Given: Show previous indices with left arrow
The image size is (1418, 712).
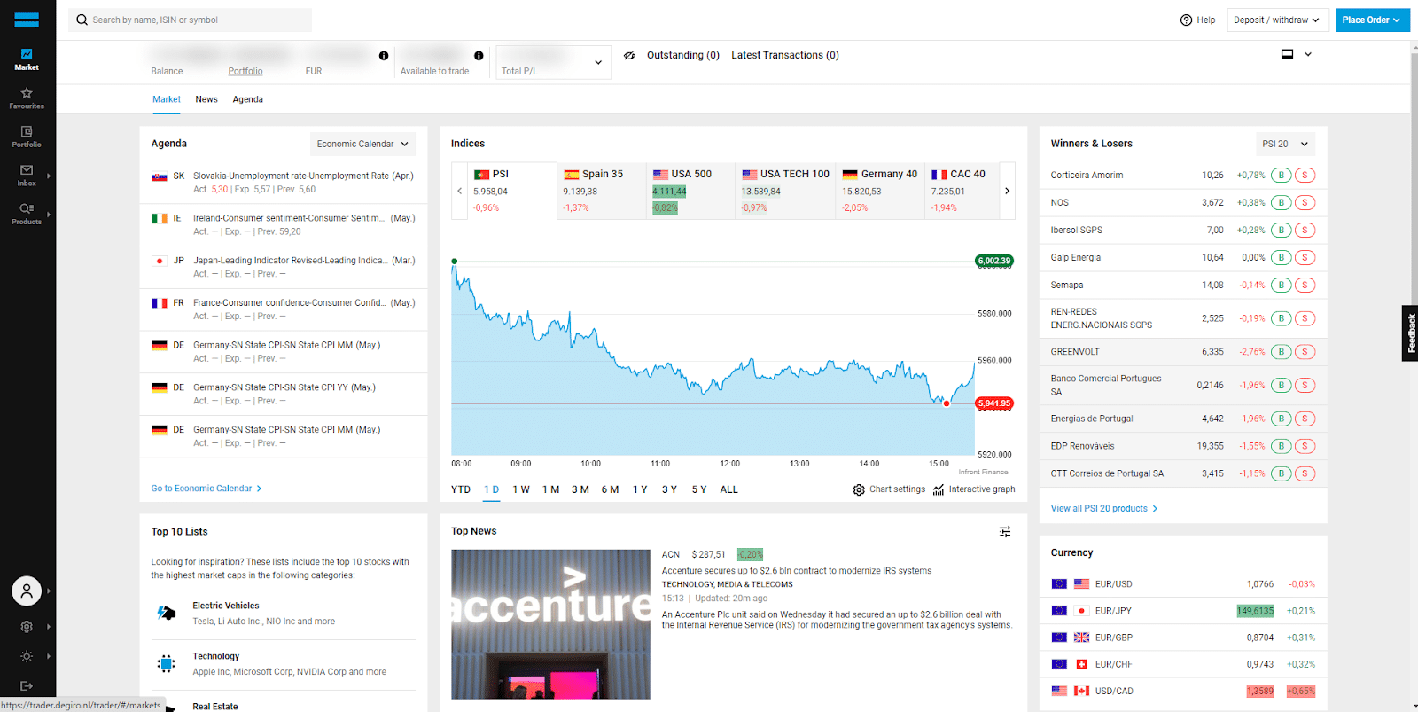Looking at the screenshot, I should [459, 191].
